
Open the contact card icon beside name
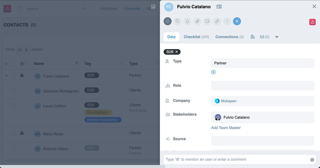[x=219, y=7]
